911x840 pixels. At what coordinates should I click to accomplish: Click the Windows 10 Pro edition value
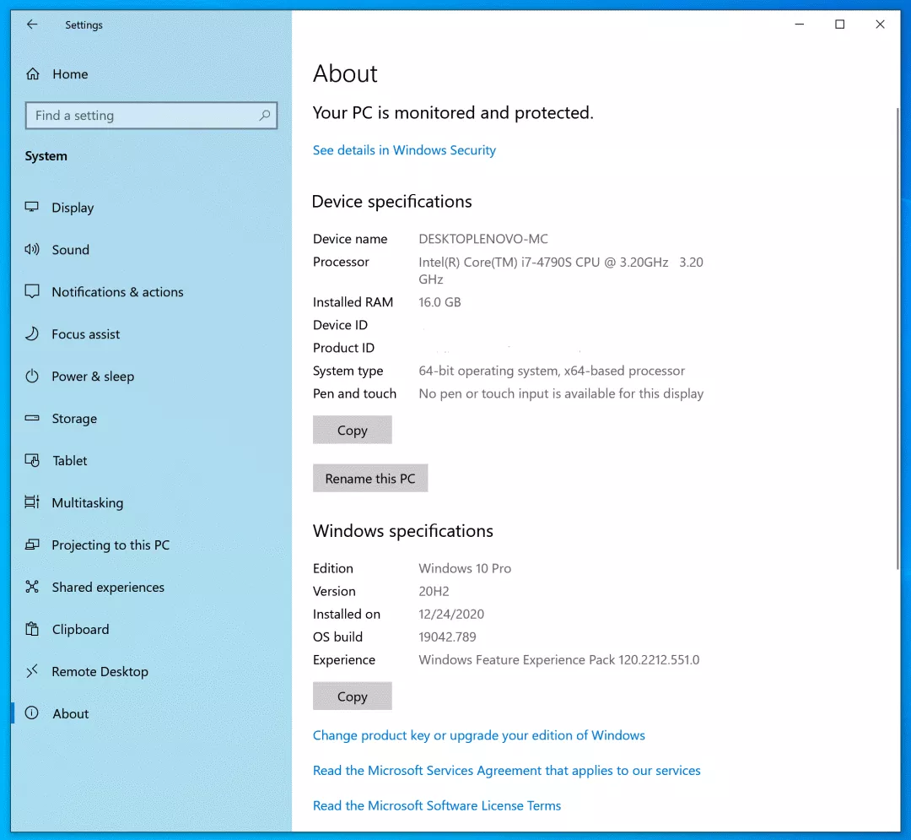[465, 568]
